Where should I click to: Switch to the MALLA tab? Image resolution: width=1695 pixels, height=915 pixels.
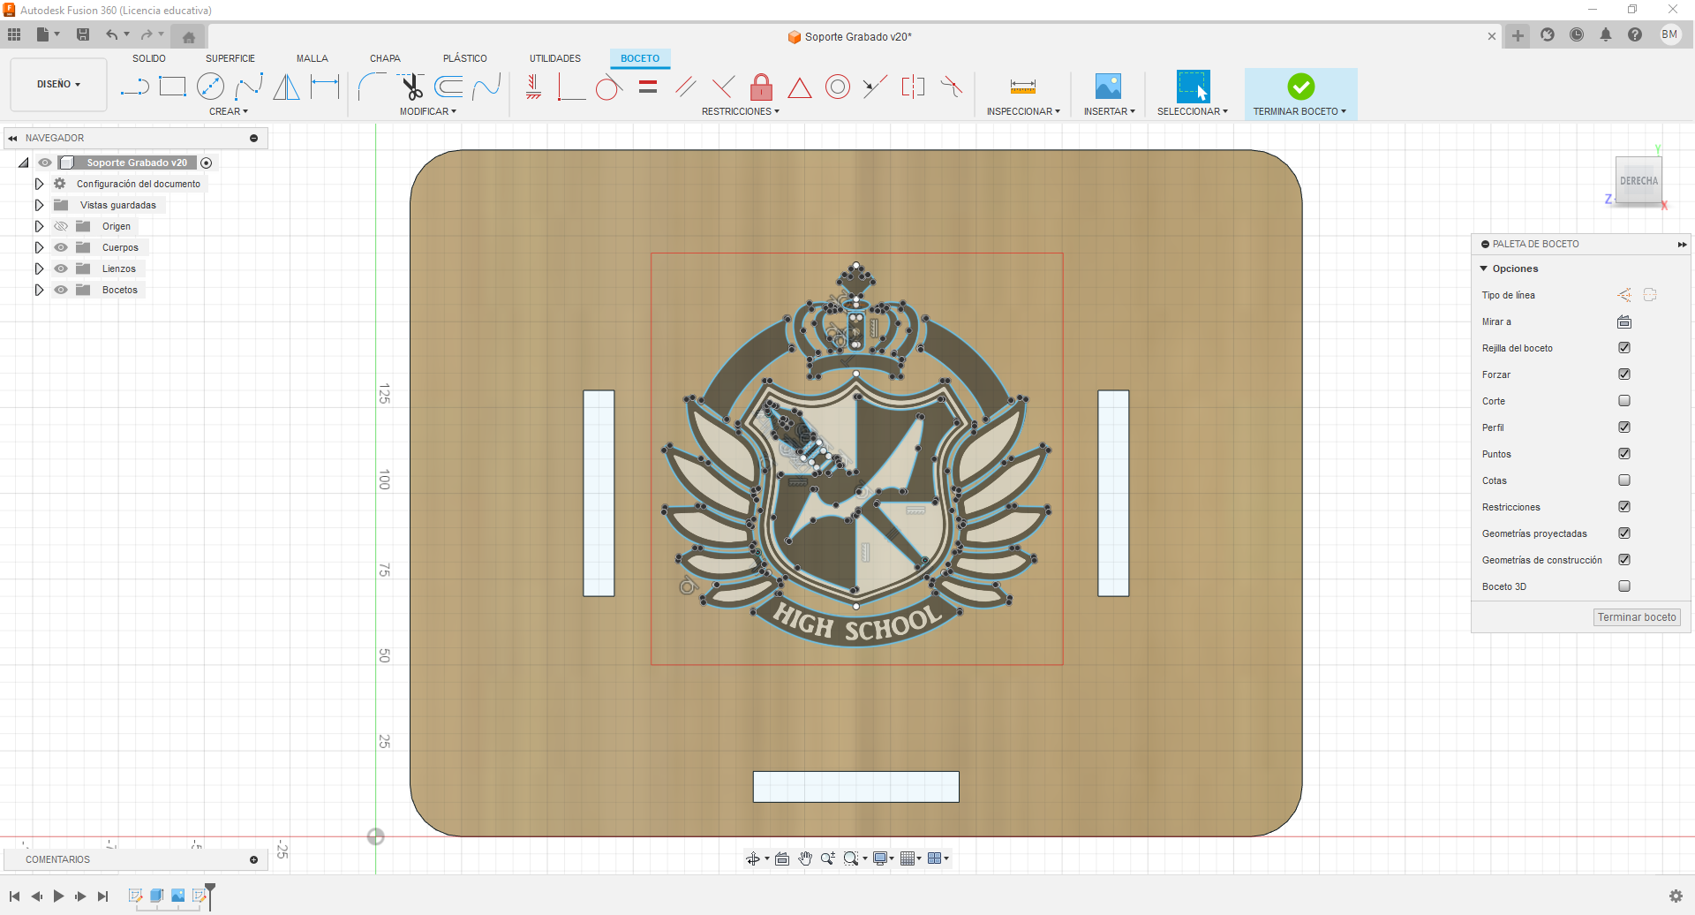[x=313, y=58]
